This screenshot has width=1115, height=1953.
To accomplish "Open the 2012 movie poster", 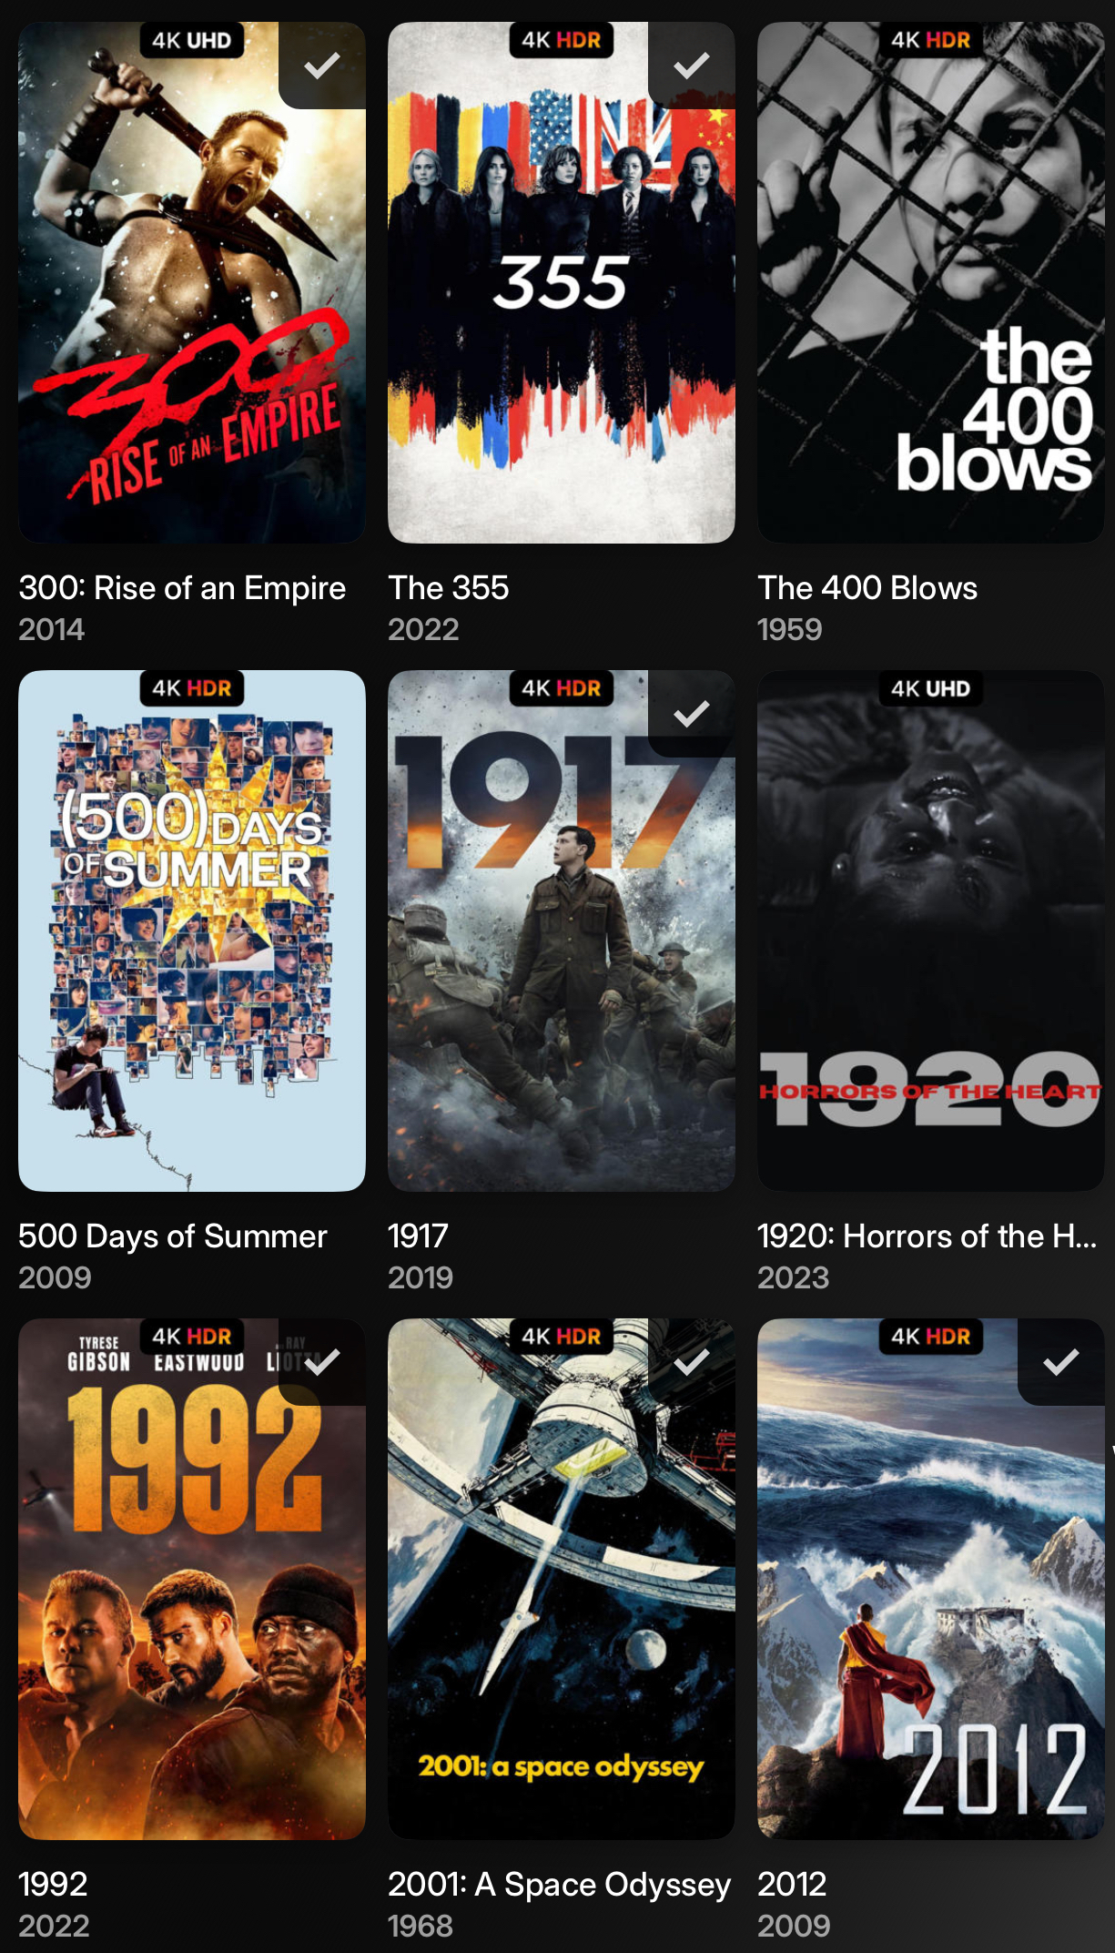I will pyautogui.click(x=931, y=1579).
